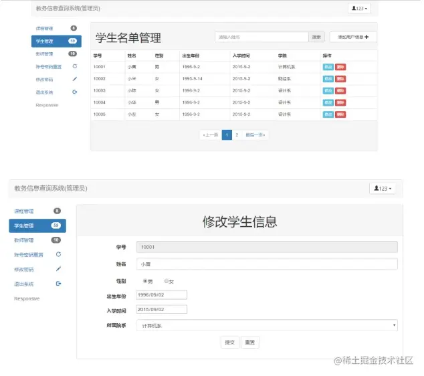The image size is (424, 376).
Task: Click pencil icon beside edit-page 修改密码
Action: coord(58,269)
